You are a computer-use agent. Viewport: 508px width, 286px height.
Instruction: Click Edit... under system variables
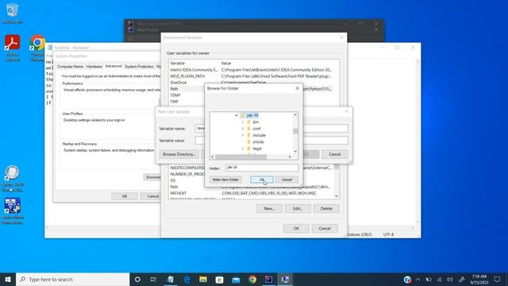tap(298, 208)
